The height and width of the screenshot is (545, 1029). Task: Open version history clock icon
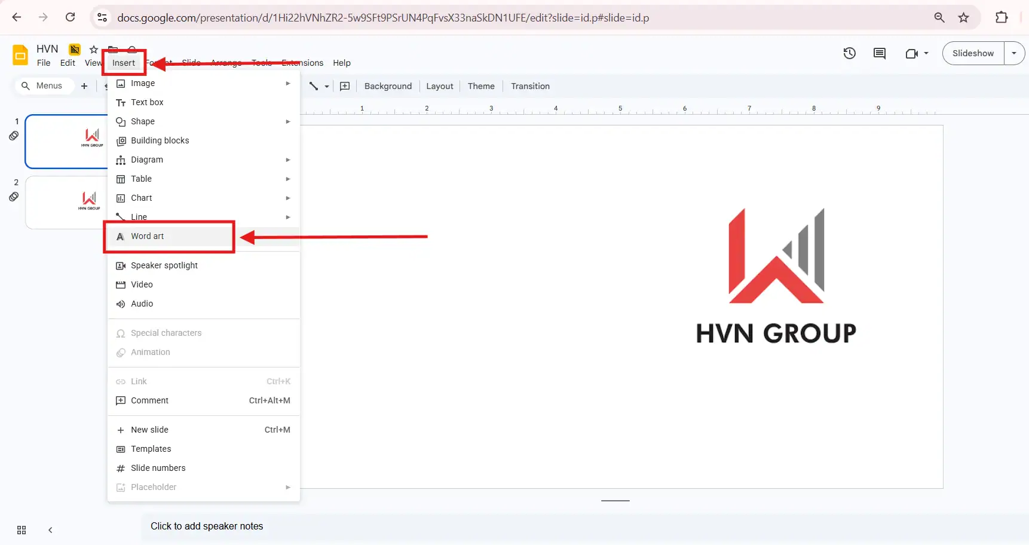[849, 53]
